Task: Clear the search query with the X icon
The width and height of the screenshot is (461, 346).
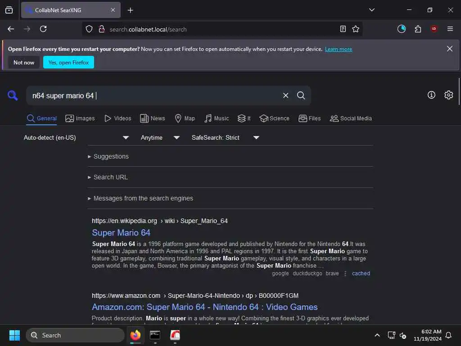Action: click(x=285, y=96)
